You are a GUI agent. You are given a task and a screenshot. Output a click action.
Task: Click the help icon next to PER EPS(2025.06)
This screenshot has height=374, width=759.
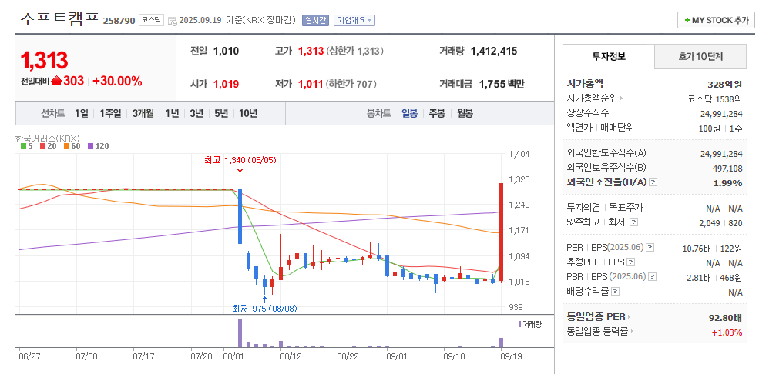point(650,247)
